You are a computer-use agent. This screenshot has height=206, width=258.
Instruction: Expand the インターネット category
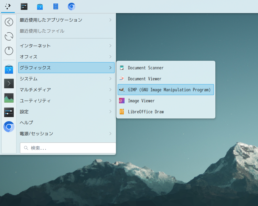coord(66,46)
